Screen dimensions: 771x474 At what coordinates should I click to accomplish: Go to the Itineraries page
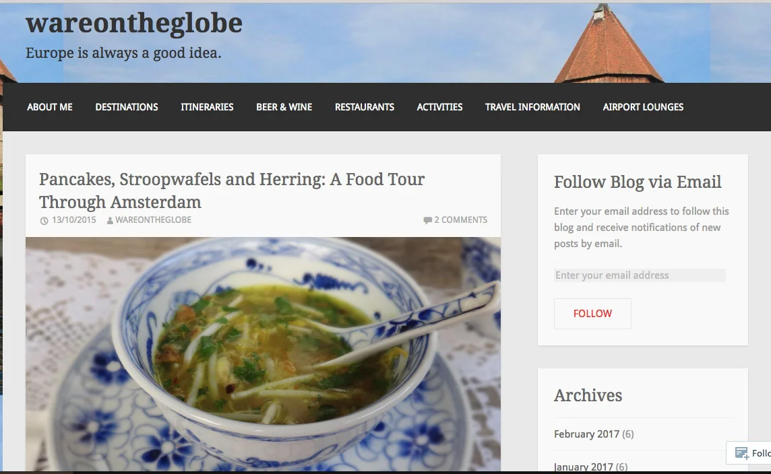tap(207, 107)
